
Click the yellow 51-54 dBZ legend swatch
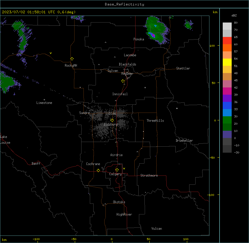[227, 62]
